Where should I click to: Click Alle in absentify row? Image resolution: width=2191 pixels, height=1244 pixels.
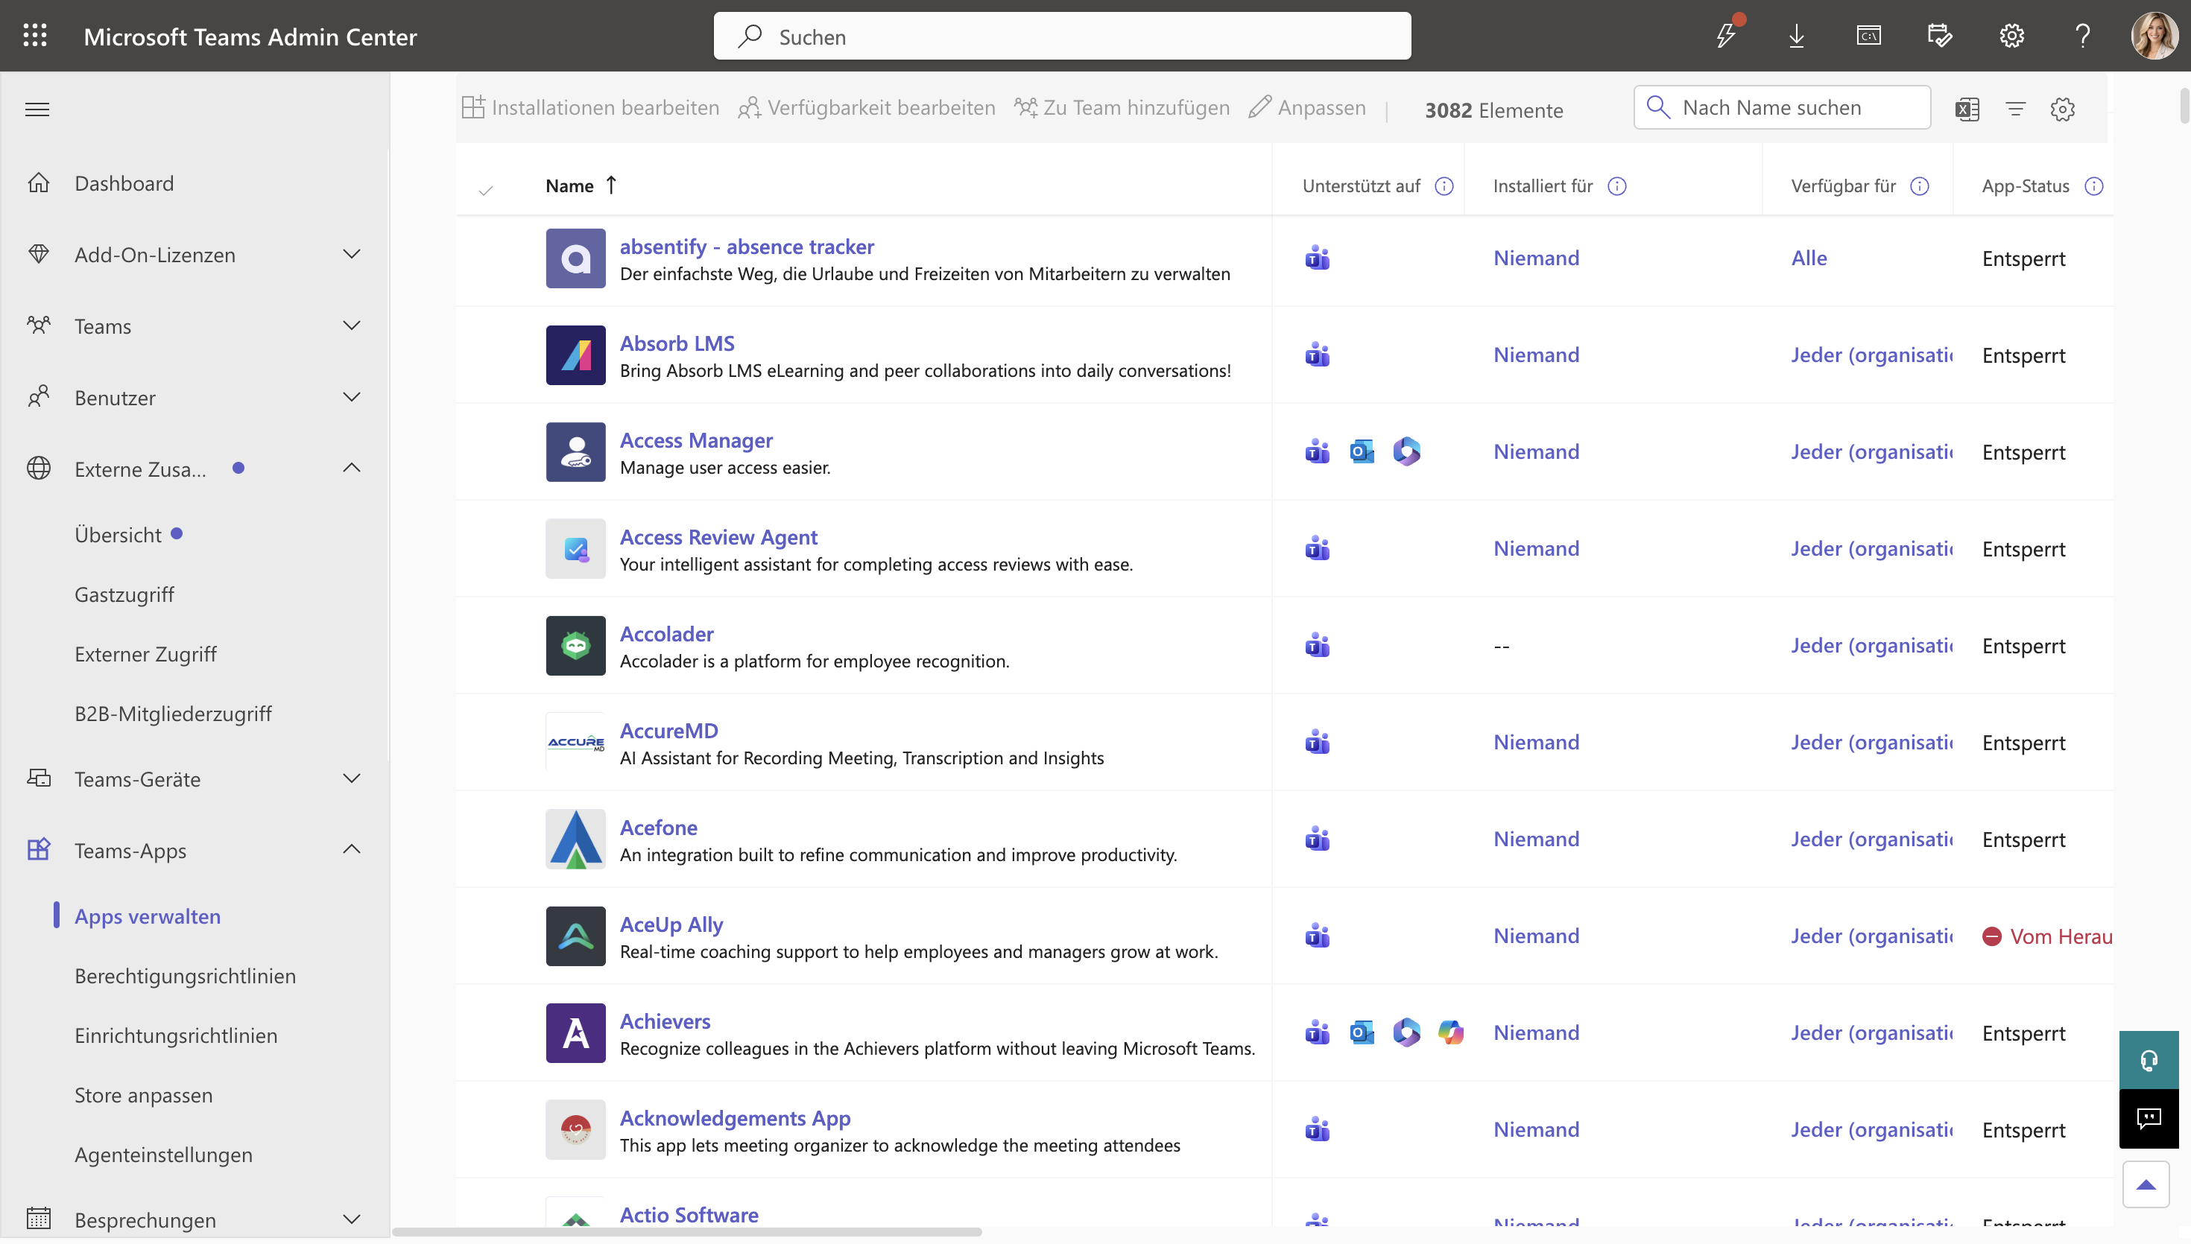point(1808,258)
